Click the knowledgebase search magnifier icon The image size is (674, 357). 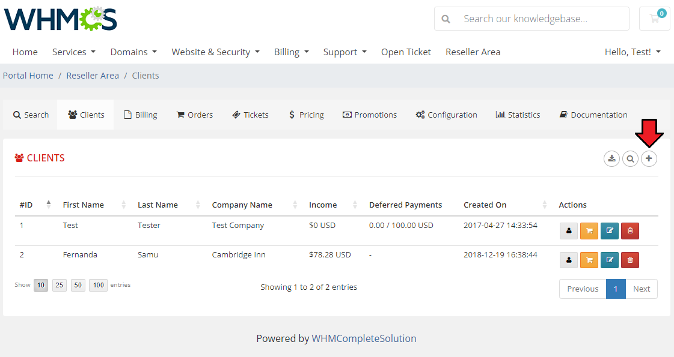pos(446,19)
